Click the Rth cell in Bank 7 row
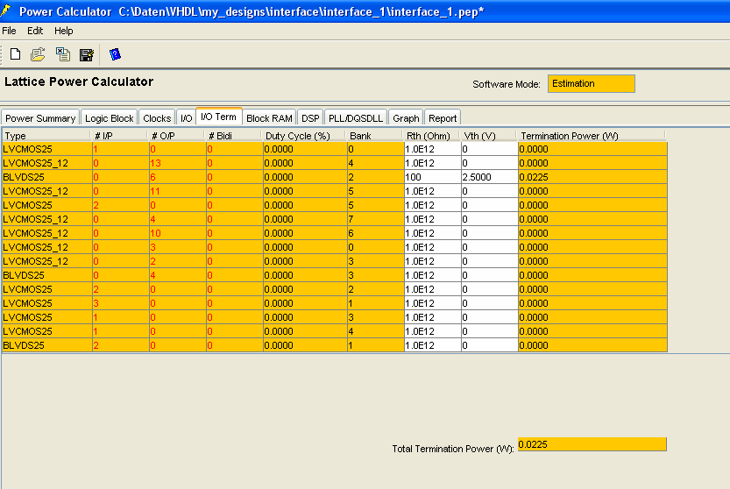 pos(433,219)
